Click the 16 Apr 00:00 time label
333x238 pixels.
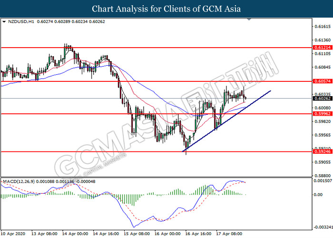point(168,234)
